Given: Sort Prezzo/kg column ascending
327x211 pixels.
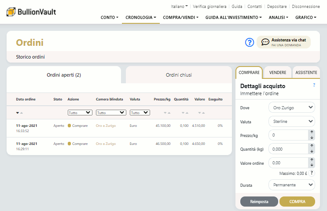Looking at the screenshot, I should coord(169,113).
